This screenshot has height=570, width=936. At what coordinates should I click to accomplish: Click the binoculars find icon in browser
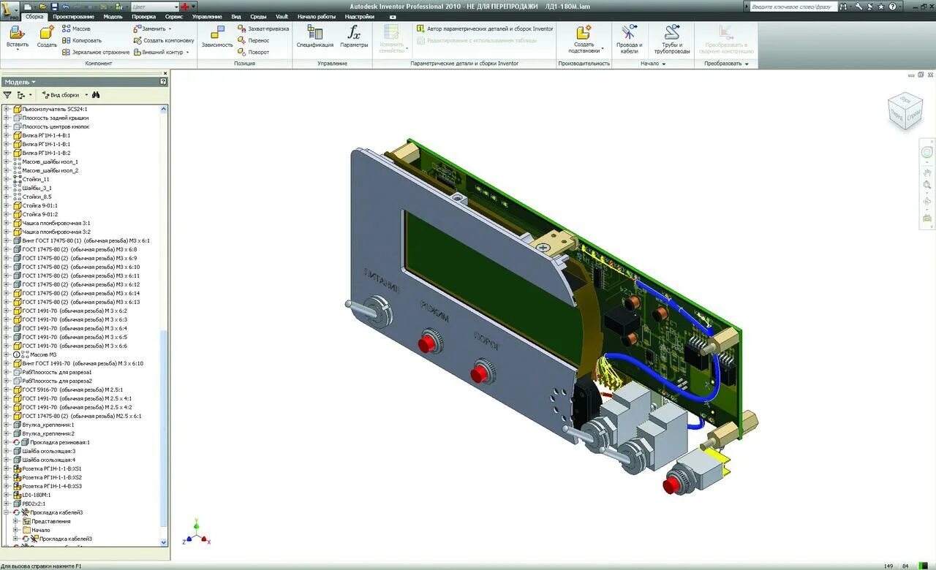click(96, 95)
